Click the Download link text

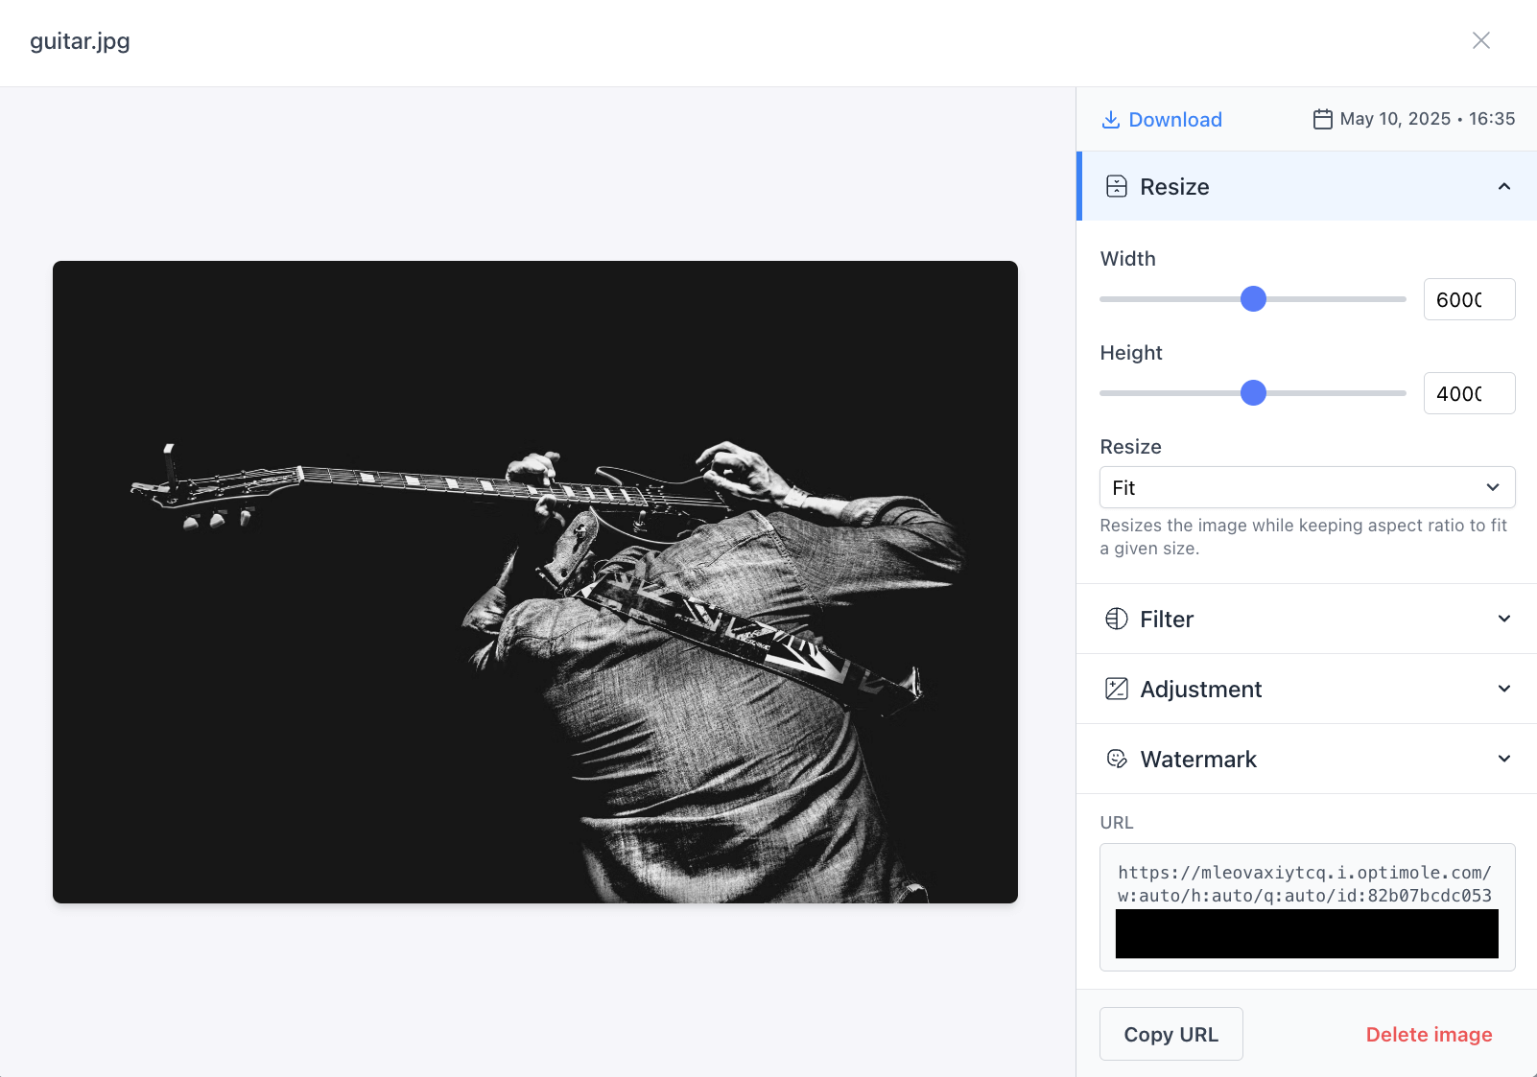1175,120
